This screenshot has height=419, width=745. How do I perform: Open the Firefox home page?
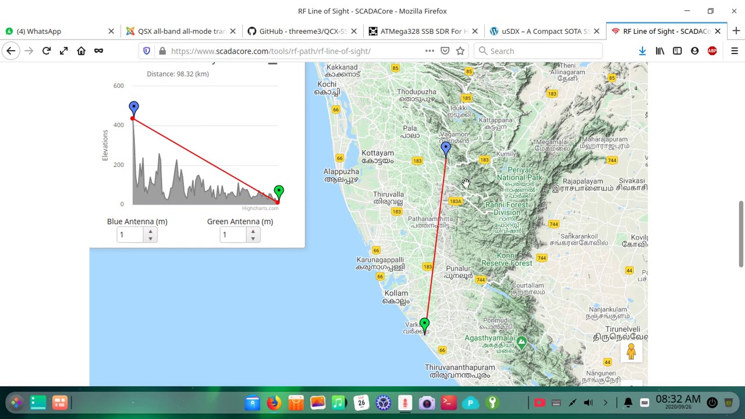[x=81, y=51]
